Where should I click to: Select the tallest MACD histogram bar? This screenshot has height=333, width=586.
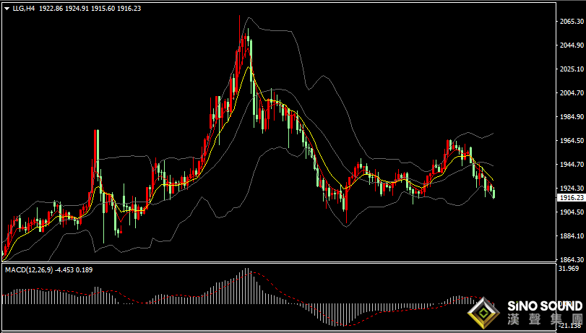(246, 286)
